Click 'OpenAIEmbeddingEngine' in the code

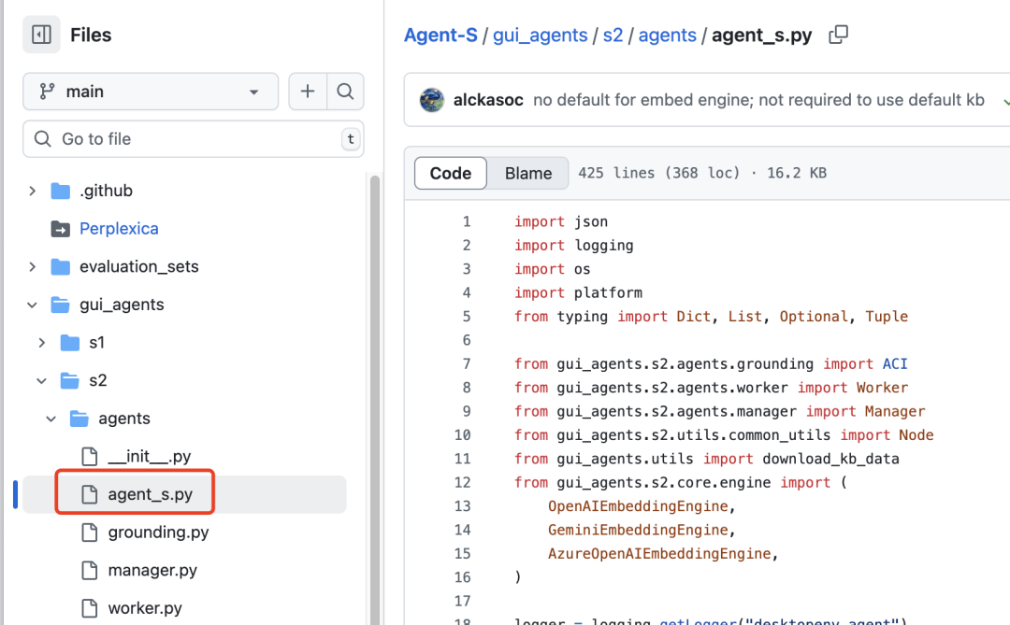pyautogui.click(x=638, y=506)
